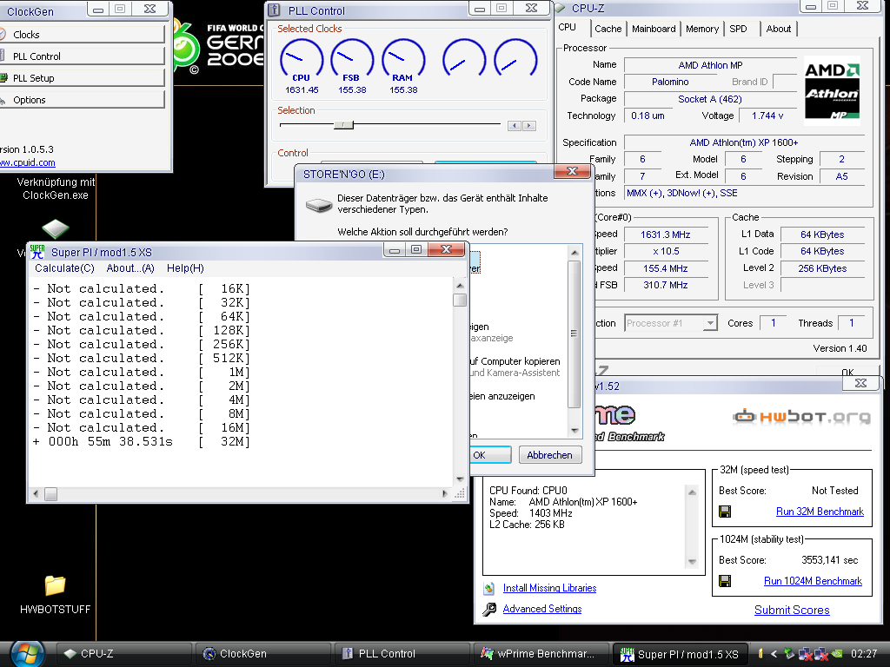Click the save icon beside Run 32M Benchmark

(x=725, y=512)
